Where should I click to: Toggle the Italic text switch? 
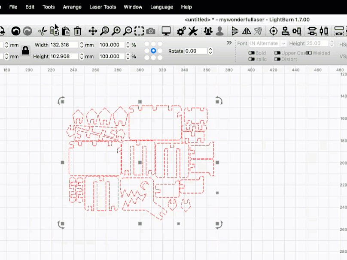[x=252, y=59]
